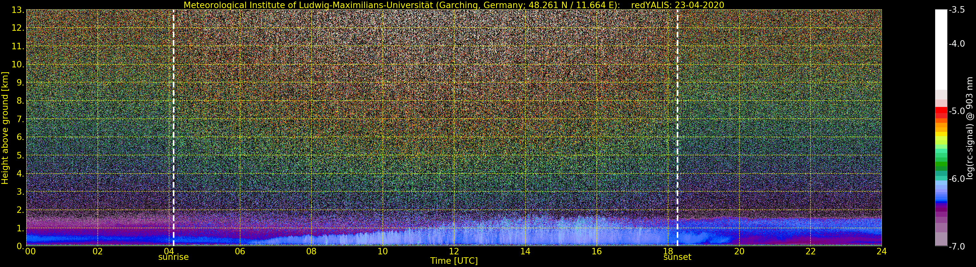Click the '2.' height axis tick label
The height and width of the screenshot is (267, 976).
(x=20, y=210)
